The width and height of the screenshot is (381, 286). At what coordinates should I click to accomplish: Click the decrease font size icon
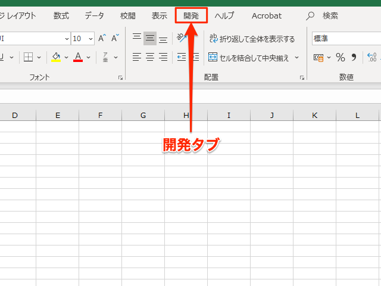[115, 39]
